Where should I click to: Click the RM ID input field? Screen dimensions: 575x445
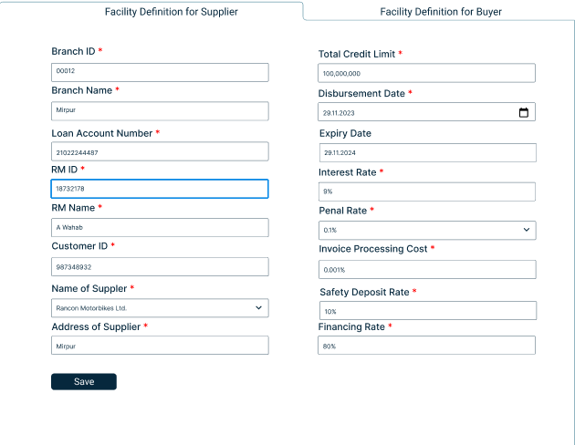[160, 189]
